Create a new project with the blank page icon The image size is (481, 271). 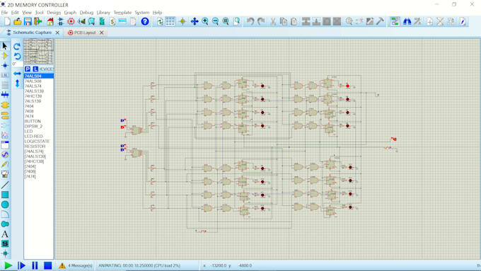pyautogui.click(x=7, y=21)
